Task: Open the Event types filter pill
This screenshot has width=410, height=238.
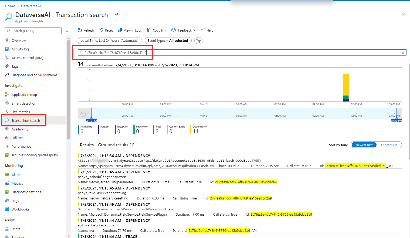Action: pyautogui.click(x=168, y=41)
